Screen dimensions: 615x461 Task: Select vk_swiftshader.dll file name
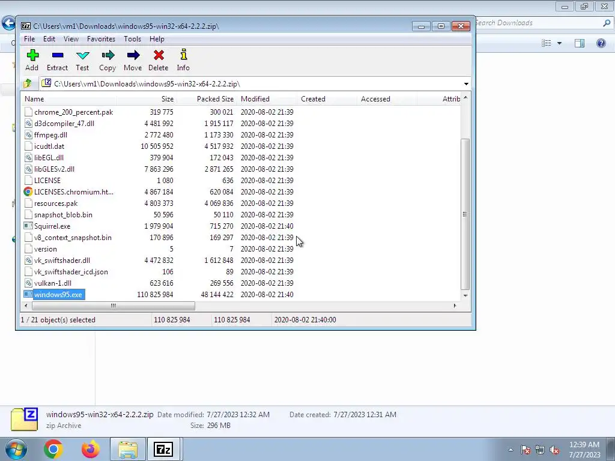[x=62, y=261]
